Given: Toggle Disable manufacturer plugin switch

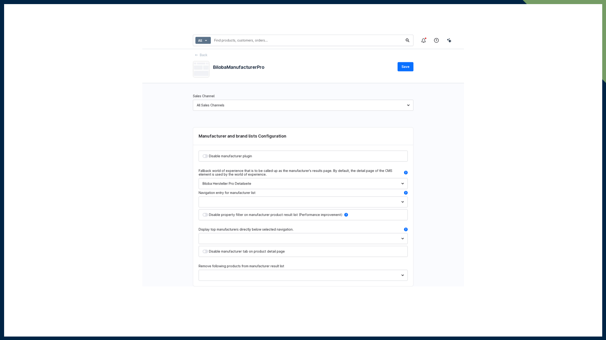Looking at the screenshot, I should tap(205, 156).
